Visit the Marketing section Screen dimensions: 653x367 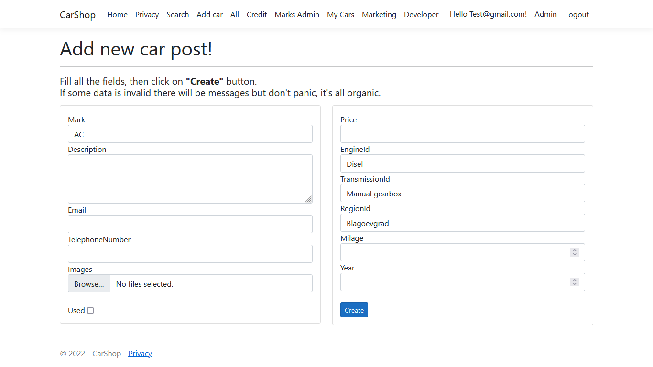pyautogui.click(x=379, y=14)
